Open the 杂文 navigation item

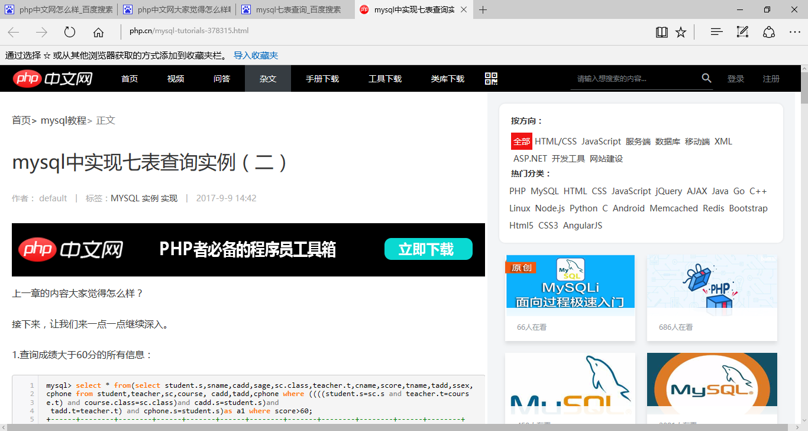[x=268, y=79]
